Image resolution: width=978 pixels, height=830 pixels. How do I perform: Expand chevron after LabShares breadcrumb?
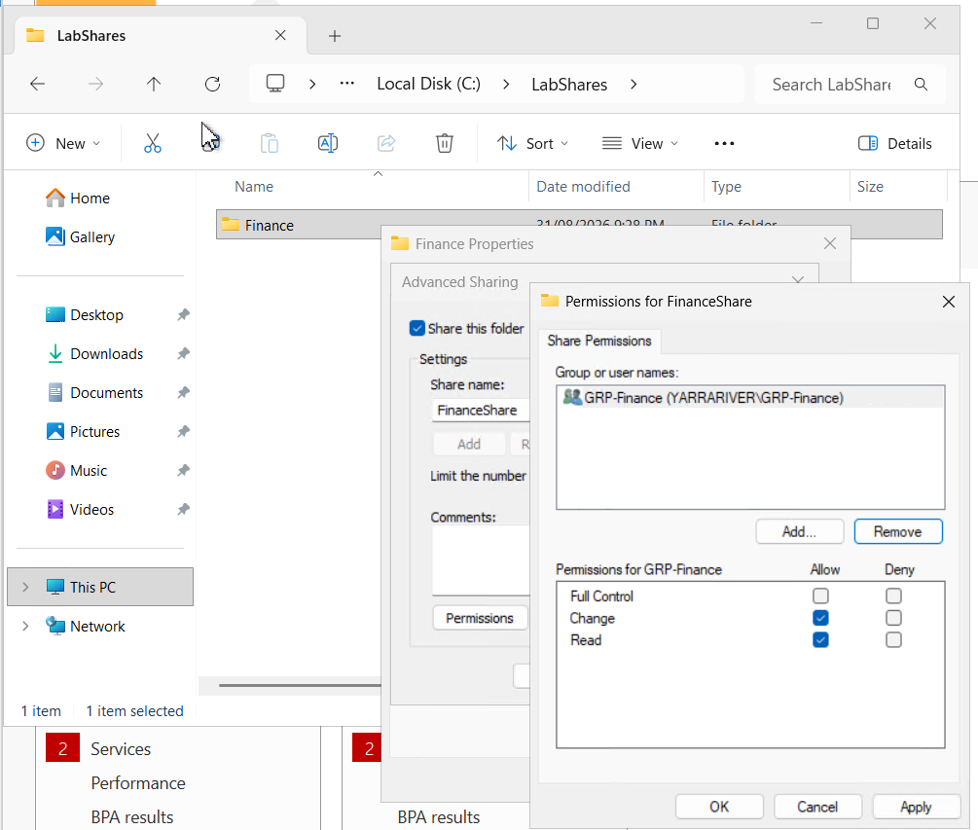[x=634, y=85]
